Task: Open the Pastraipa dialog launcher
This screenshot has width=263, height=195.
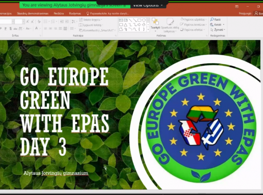Action: pyautogui.click(x=116, y=35)
